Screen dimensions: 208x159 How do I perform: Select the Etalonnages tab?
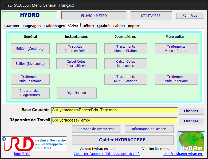coord(54,26)
